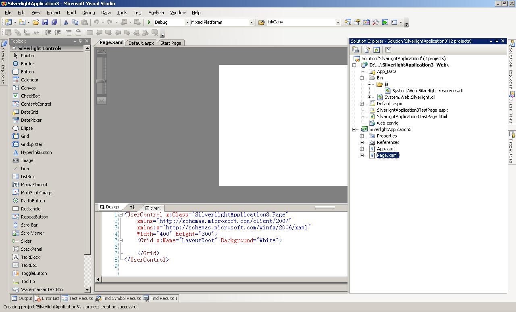
Task: Click the Open File folder icon
Action: tap(36, 22)
